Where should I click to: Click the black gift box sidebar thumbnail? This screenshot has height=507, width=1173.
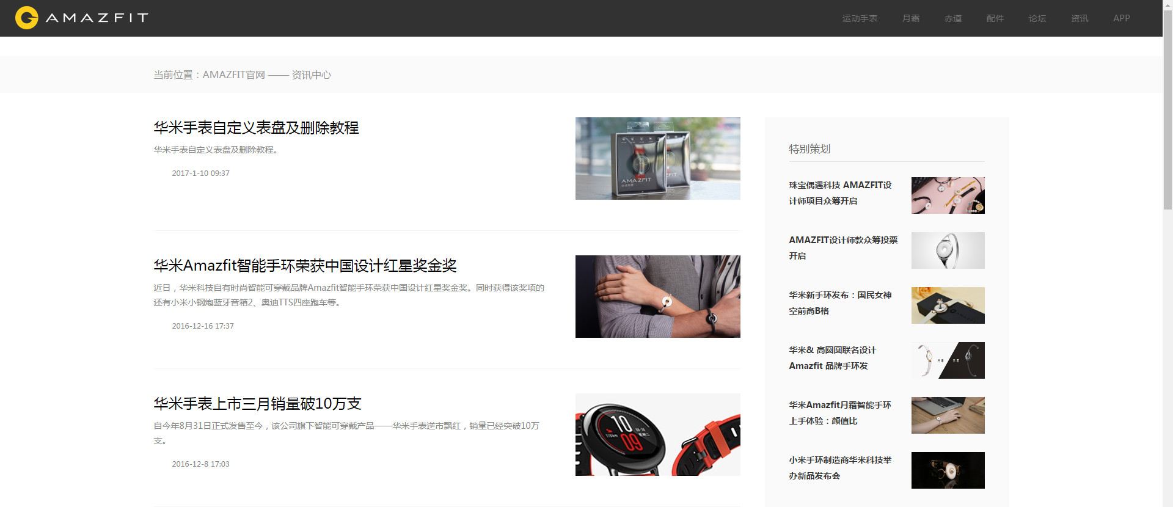tap(948, 305)
